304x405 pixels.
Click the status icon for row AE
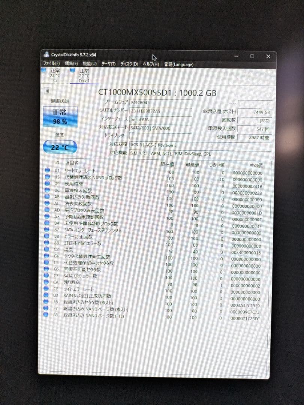47,216
